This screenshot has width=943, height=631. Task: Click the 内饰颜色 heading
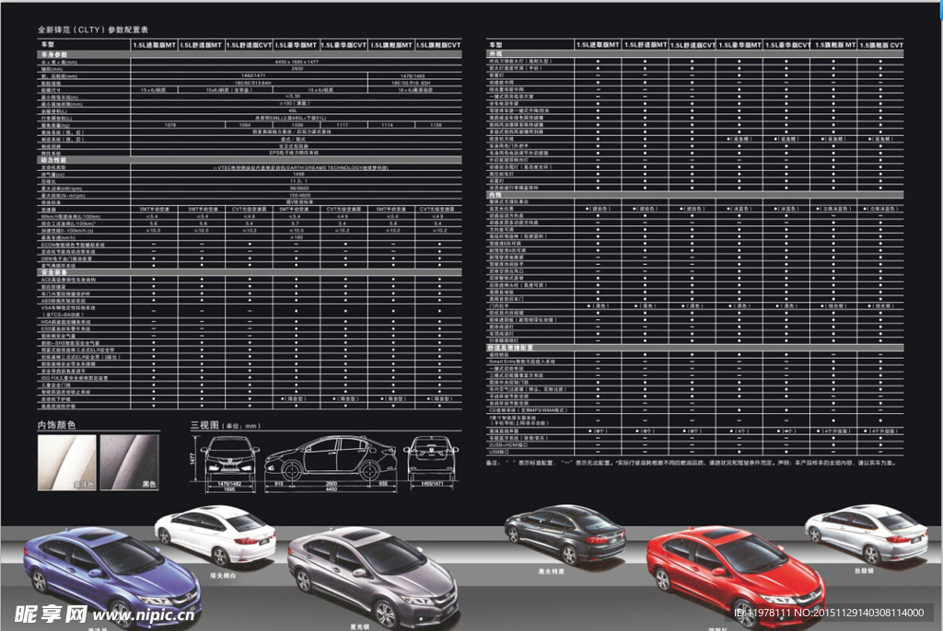coord(56,425)
